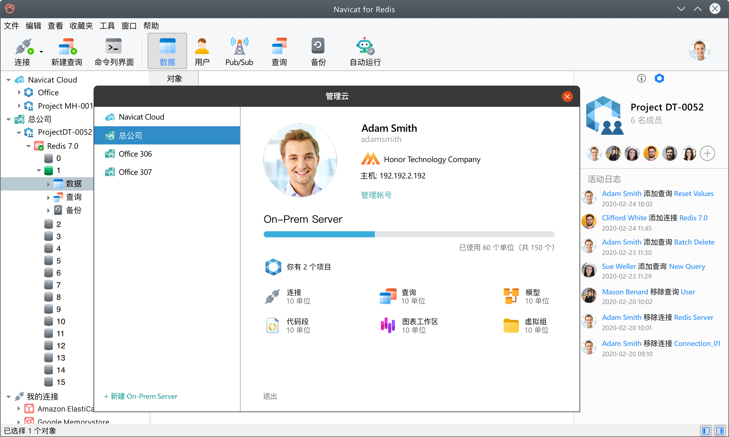Select database 7 in the tree

(53, 285)
